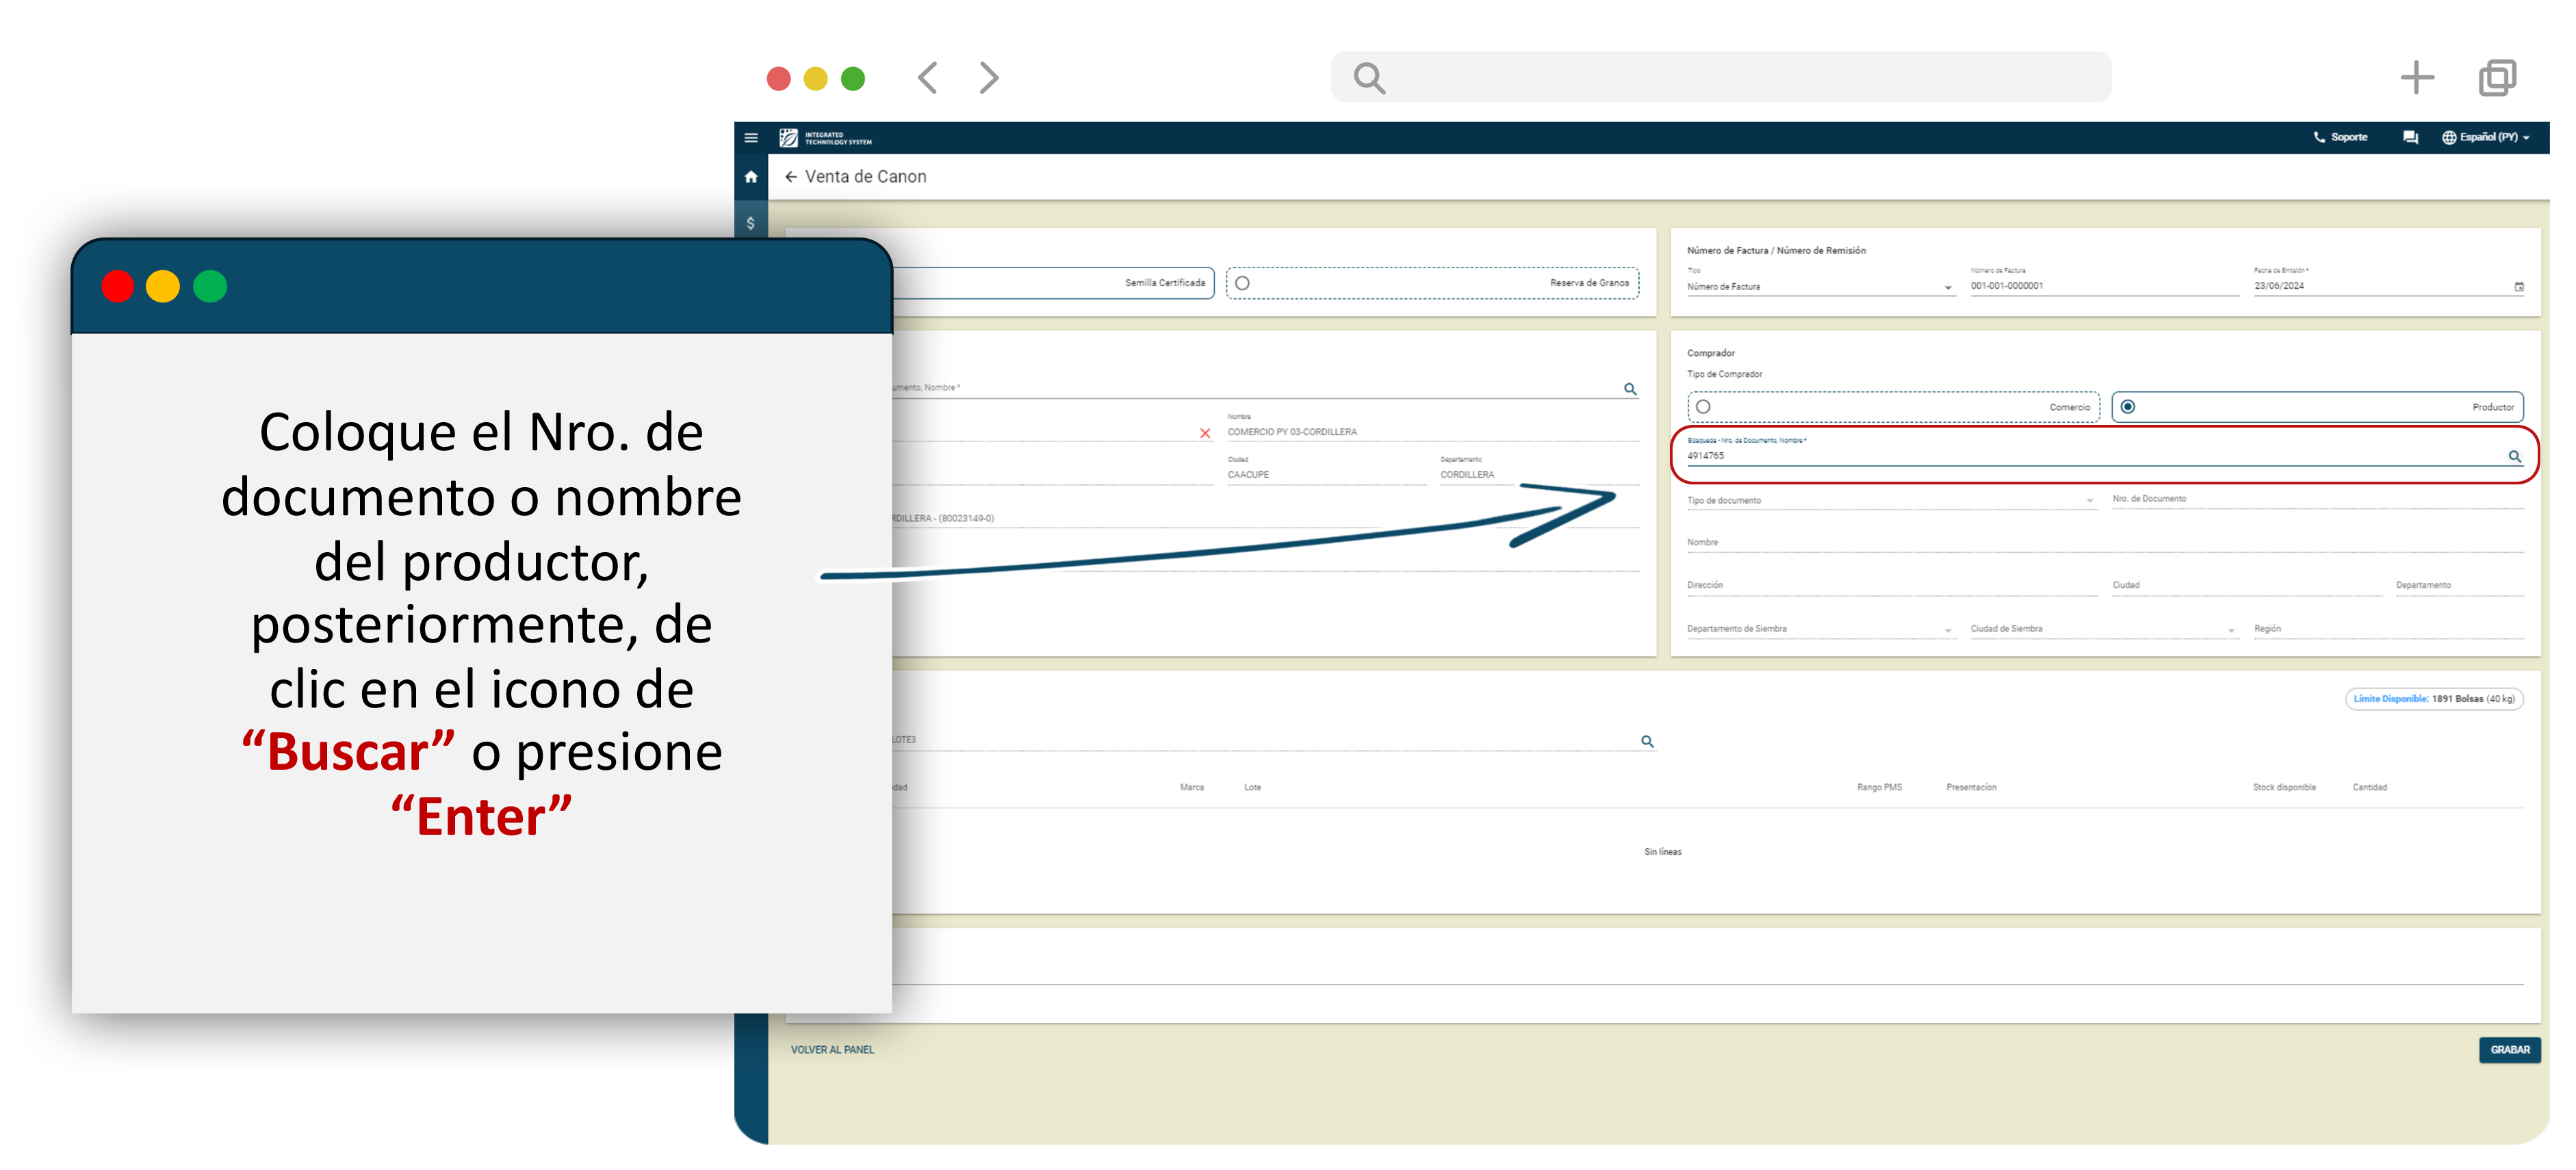Click the Soporte header item
The height and width of the screenshot is (1170, 2576).
(2340, 138)
